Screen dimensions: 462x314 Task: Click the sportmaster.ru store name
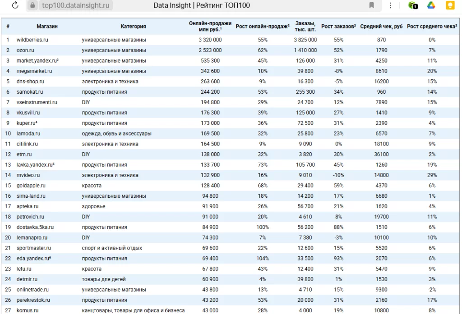(33, 248)
